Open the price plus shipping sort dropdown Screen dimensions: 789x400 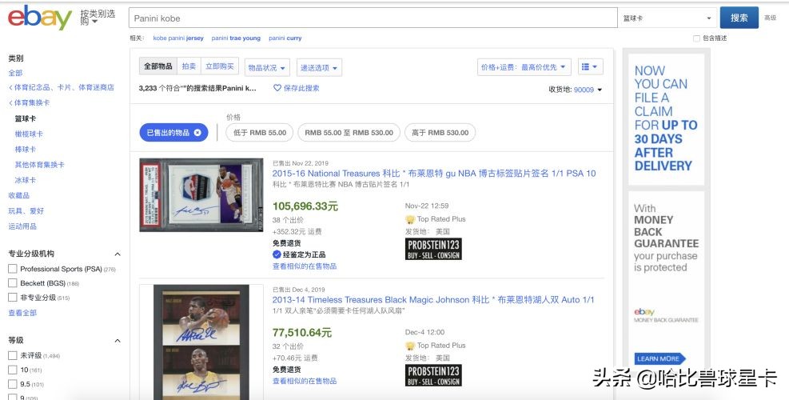[x=524, y=67]
